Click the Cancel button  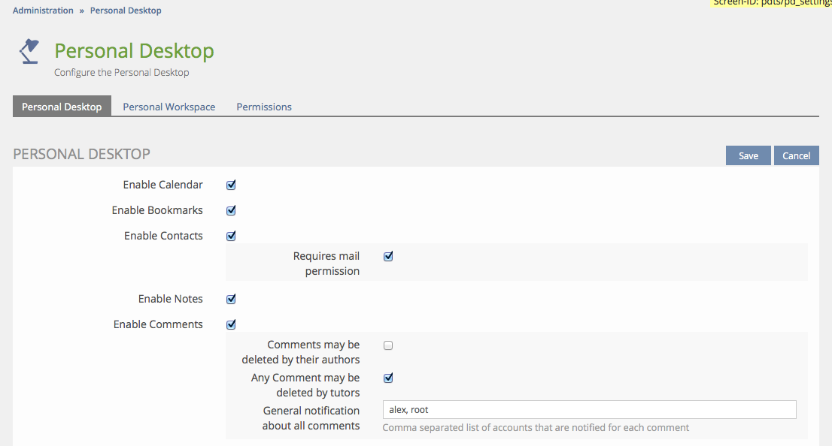point(796,155)
